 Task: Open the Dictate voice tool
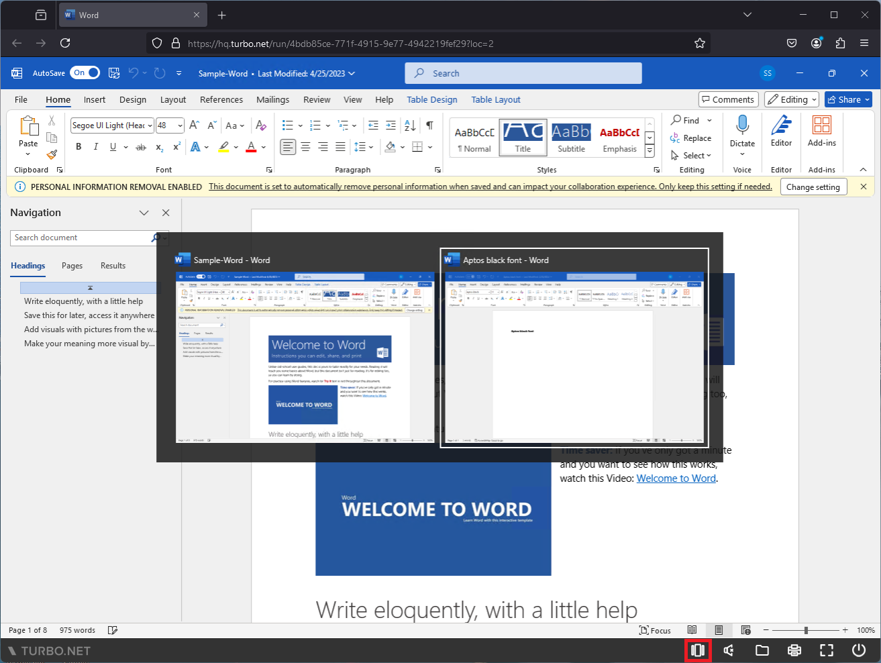tap(741, 132)
